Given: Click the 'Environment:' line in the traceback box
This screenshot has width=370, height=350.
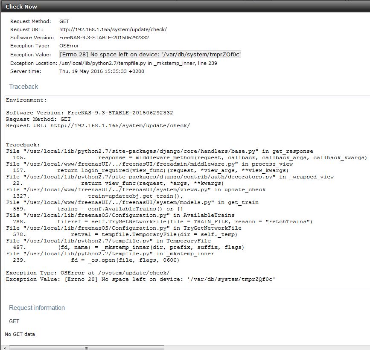Looking at the screenshot, I should (x=26, y=100).
